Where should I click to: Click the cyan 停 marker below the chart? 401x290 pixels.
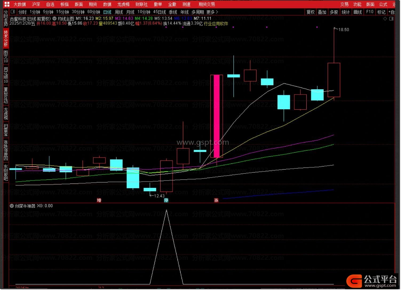(x=166, y=200)
